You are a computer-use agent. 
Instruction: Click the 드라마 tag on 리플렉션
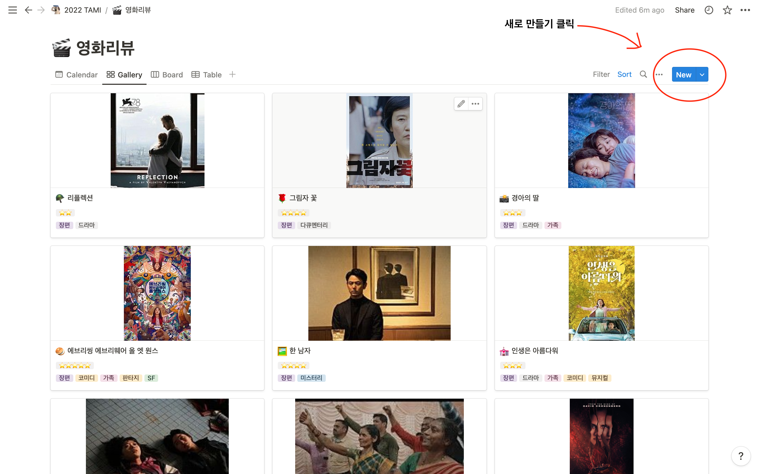pyautogui.click(x=86, y=225)
